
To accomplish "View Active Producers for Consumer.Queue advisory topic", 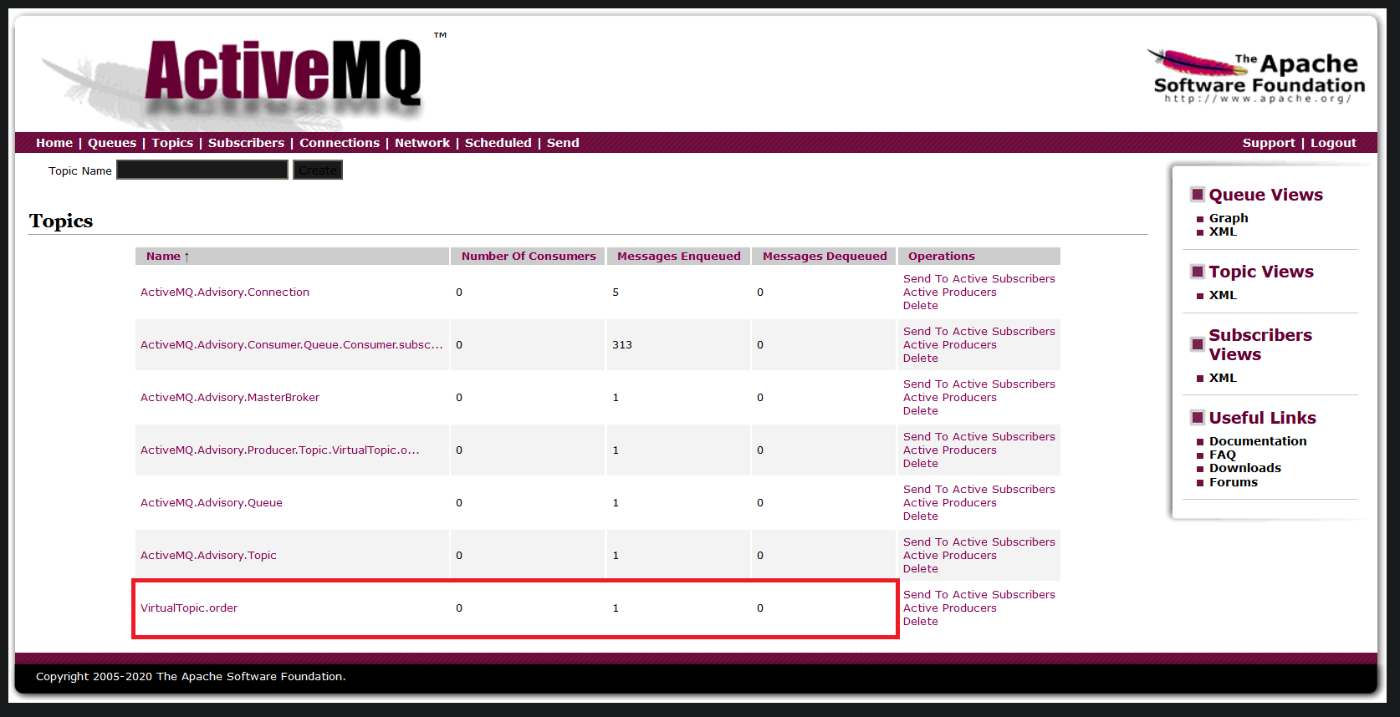I will point(950,345).
